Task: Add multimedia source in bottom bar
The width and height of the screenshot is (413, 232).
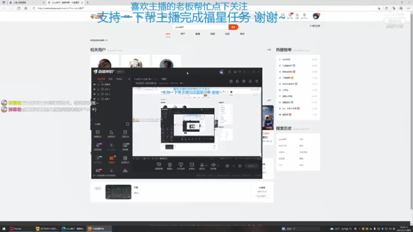Action: [192, 166]
